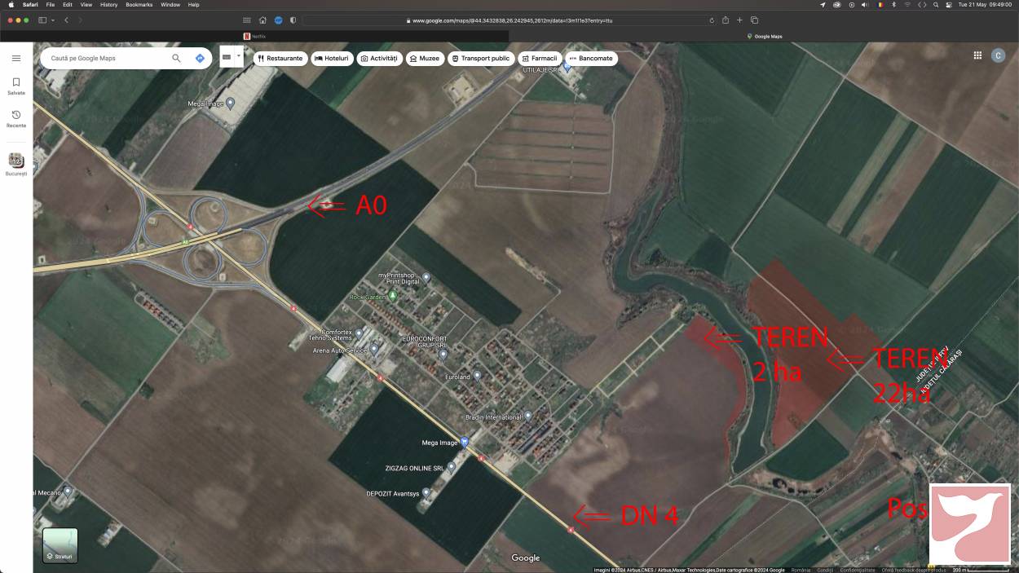The width and height of the screenshot is (1019, 573).
Task: Open the Safari share button
Action: [726, 20]
